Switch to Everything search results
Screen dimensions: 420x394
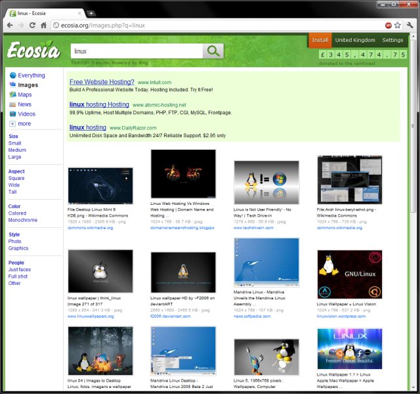pos(31,76)
